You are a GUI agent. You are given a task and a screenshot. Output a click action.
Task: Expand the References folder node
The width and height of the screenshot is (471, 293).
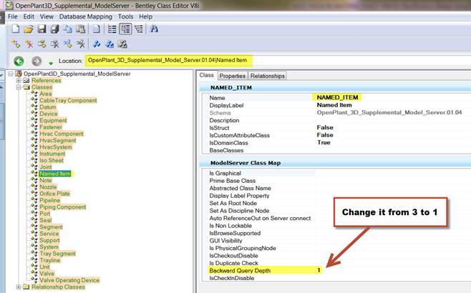19,80
